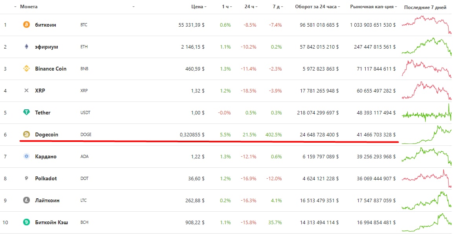
Task: Open the Кардано coin link
Action: [46, 156]
